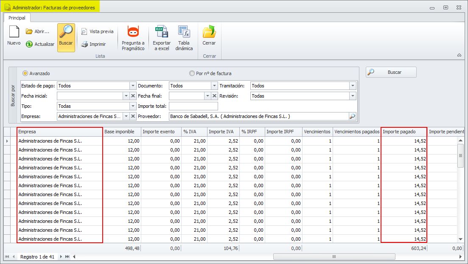Expand the Tipo dropdown
468x264 pixels.
point(133,106)
